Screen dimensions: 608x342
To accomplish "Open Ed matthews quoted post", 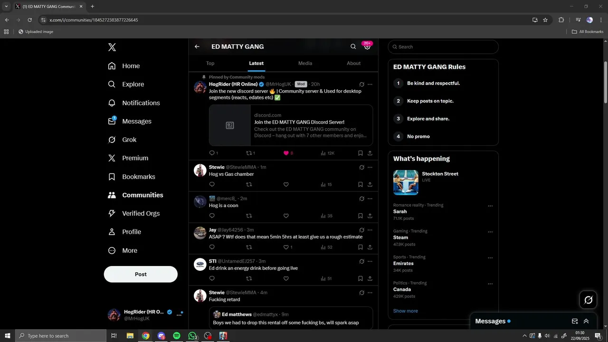I will pyautogui.click(x=291, y=318).
